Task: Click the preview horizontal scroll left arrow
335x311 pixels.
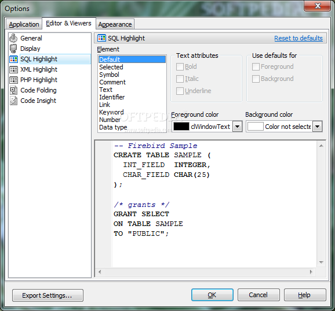Action: click(100, 272)
